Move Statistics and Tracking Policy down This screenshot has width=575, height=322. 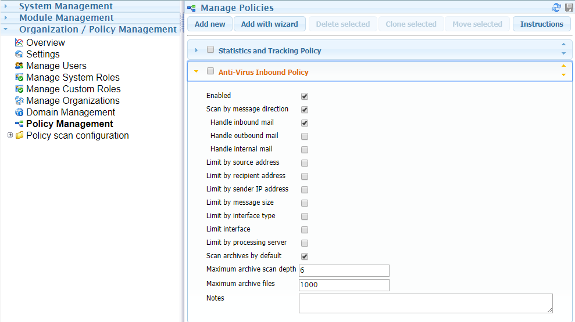click(563, 54)
